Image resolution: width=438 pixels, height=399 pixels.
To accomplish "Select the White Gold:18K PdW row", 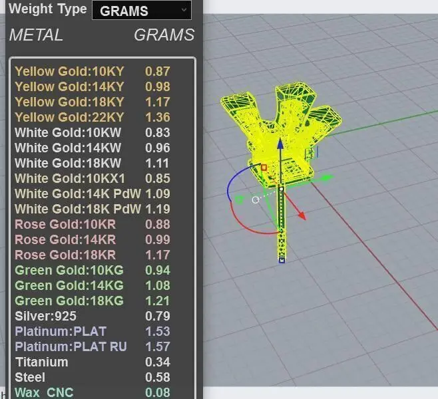I will [93, 209].
